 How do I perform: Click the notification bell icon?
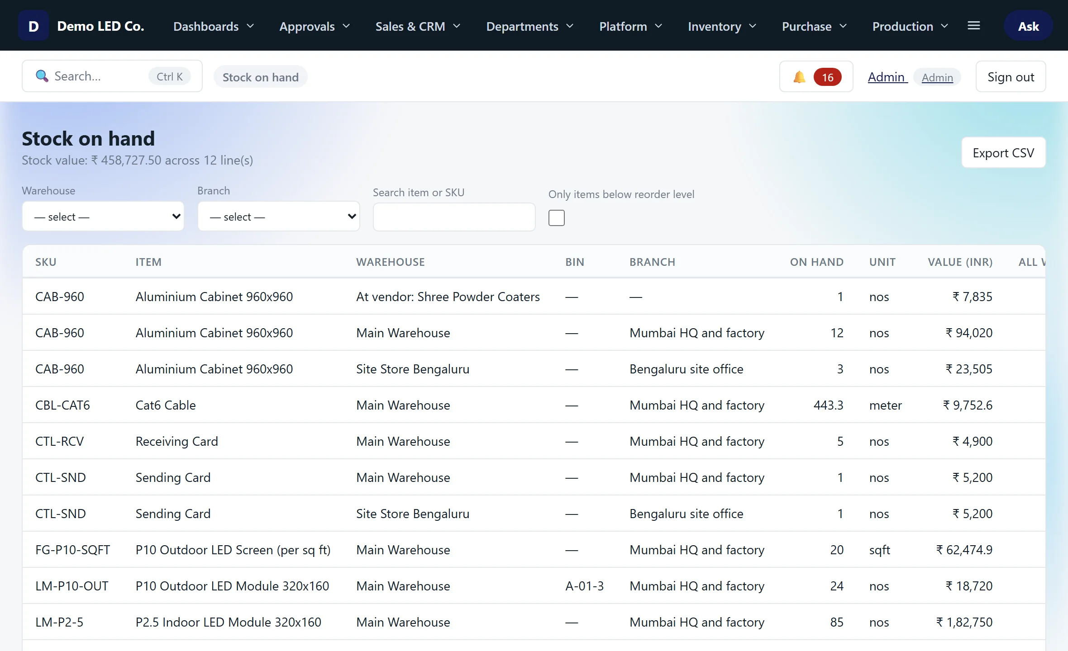[x=800, y=77]
